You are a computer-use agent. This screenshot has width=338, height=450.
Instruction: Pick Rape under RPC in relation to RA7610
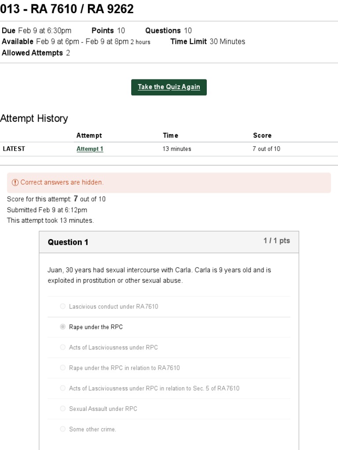63,368
